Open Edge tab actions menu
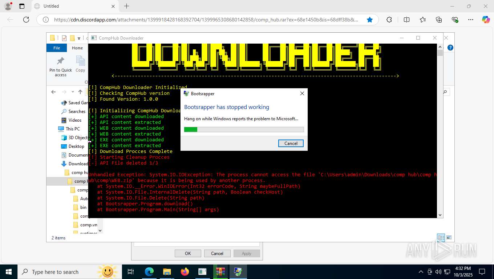This screenshot has height=279, width=494. pos(22,6)
